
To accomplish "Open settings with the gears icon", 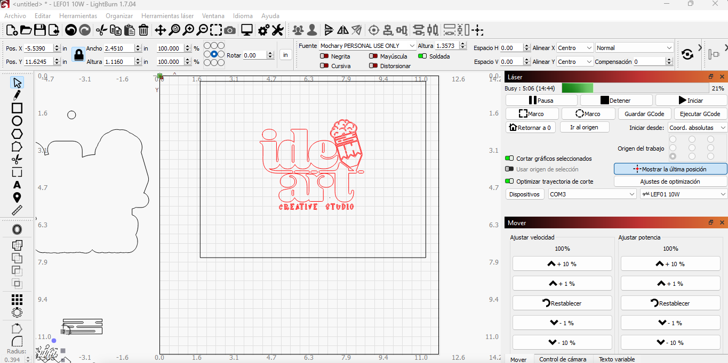I will (x=264, y=30).
